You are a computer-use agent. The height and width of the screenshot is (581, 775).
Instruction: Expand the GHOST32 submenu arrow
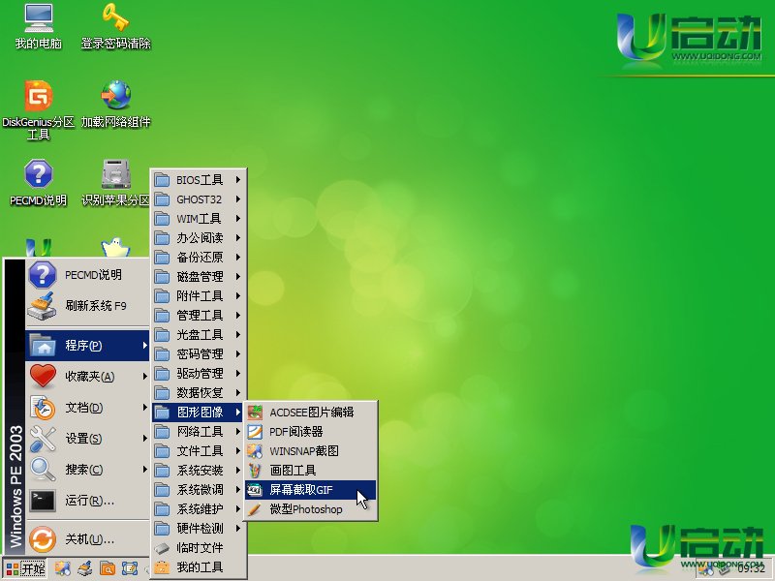(x=238, y=199)
